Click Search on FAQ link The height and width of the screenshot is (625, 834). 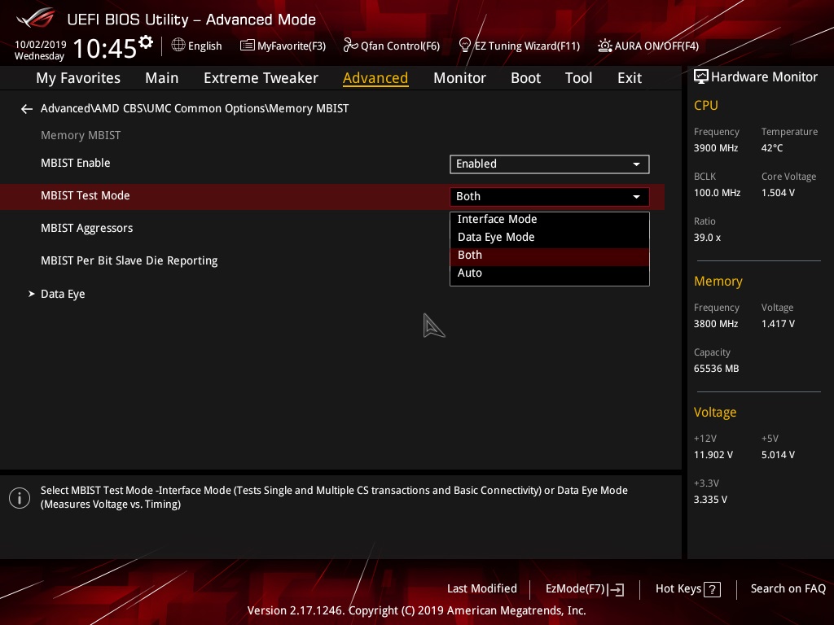point(788,589)
